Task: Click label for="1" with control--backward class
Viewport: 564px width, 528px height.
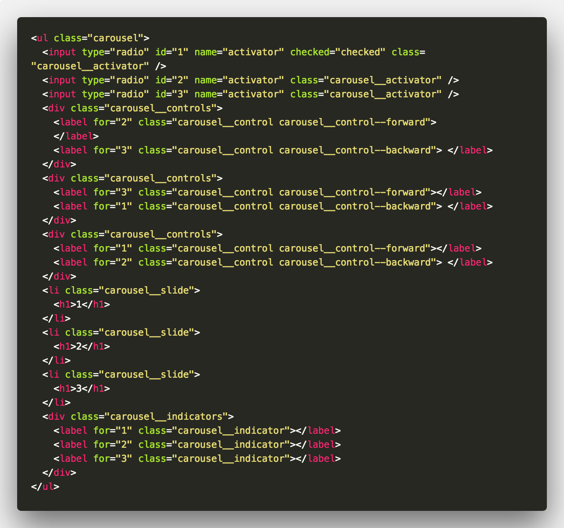Action: 273,206
